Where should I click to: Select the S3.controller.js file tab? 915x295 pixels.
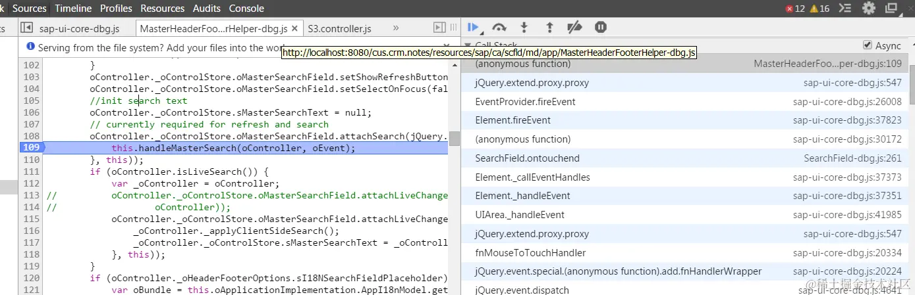click(339, 28)
